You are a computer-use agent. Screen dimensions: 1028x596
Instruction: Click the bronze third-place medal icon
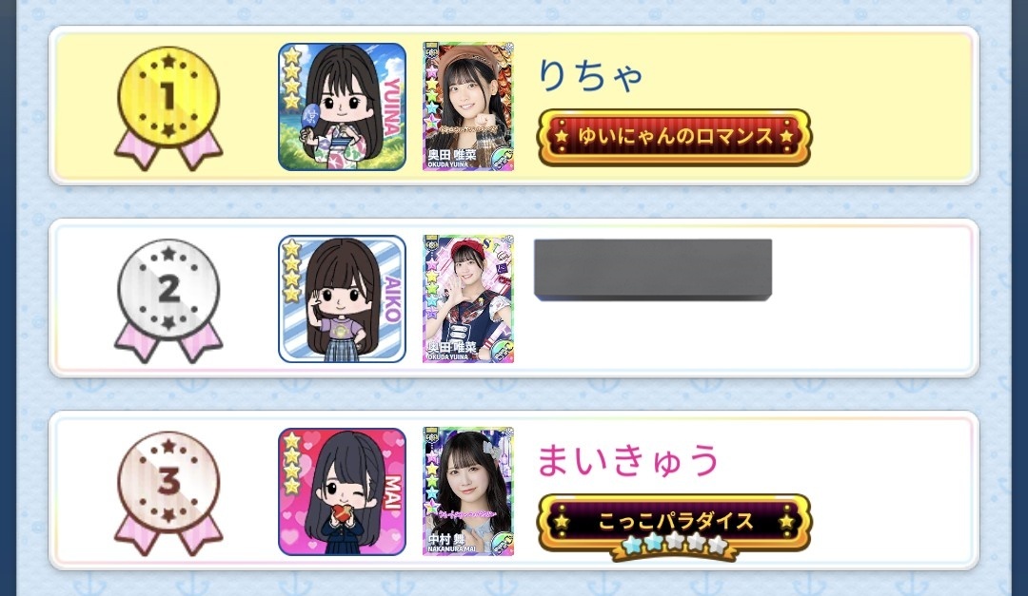click(168, 493)
